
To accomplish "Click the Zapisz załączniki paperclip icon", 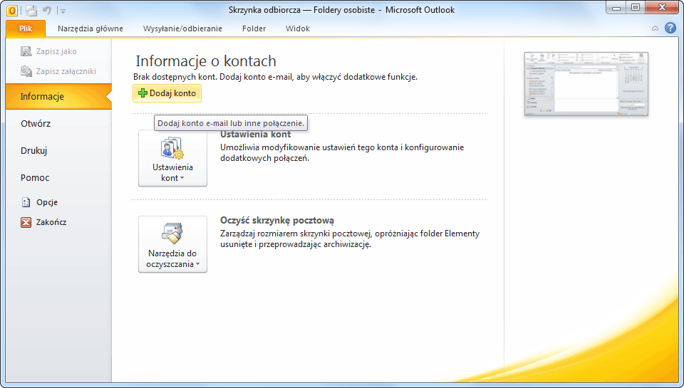I will [x=26, y=71].
